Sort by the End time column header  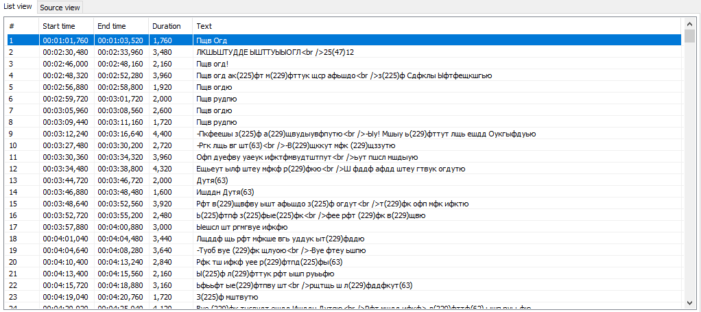(x=121, y=26)
